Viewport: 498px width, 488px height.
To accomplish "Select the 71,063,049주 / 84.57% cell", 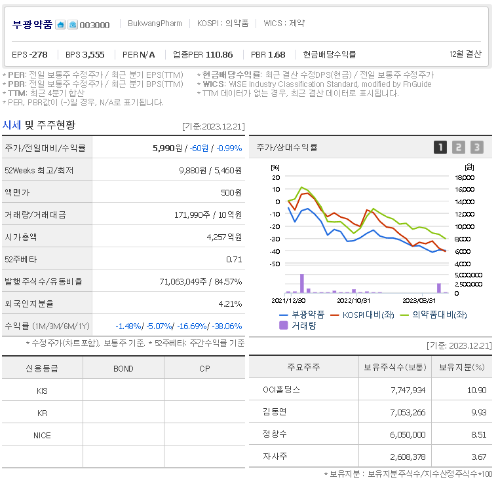I will (201, 281).
